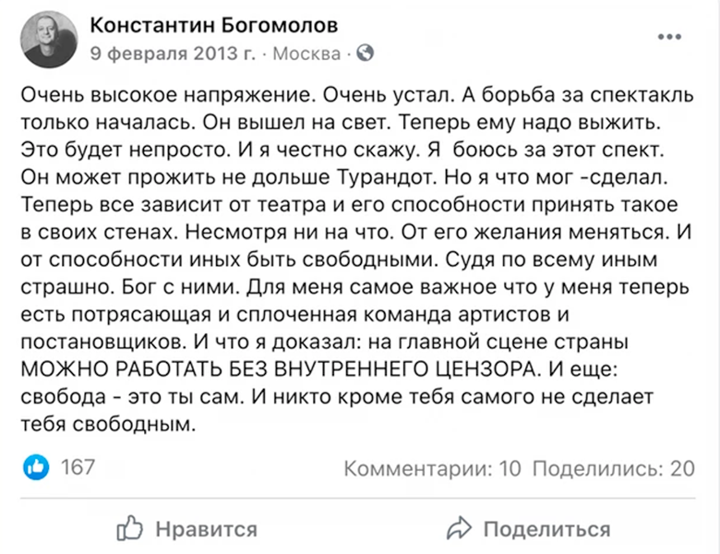The height and width of the screenshot is (554, 720).
Task: Click the thumbs-up outline icon
Action: tap(129, 528)
